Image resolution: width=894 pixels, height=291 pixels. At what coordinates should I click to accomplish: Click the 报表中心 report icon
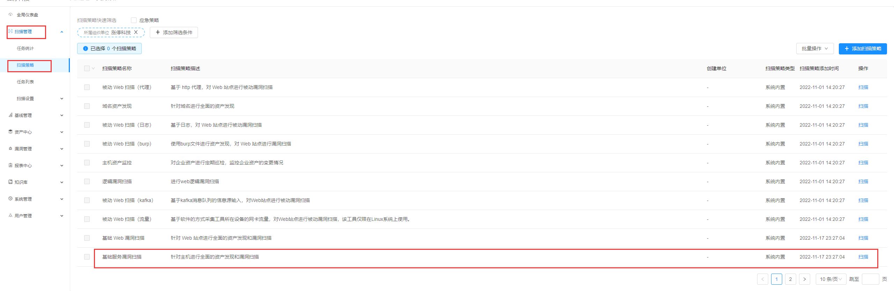(x=10, y=165)
